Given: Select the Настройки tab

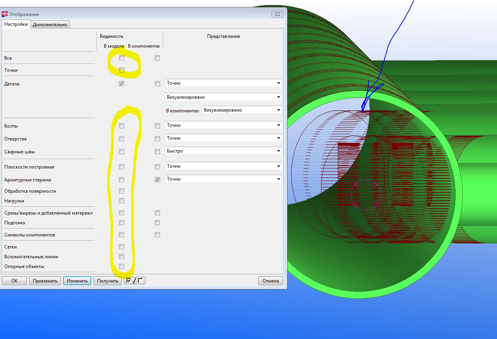Looking at the screenshot, I should pos(16,24).
